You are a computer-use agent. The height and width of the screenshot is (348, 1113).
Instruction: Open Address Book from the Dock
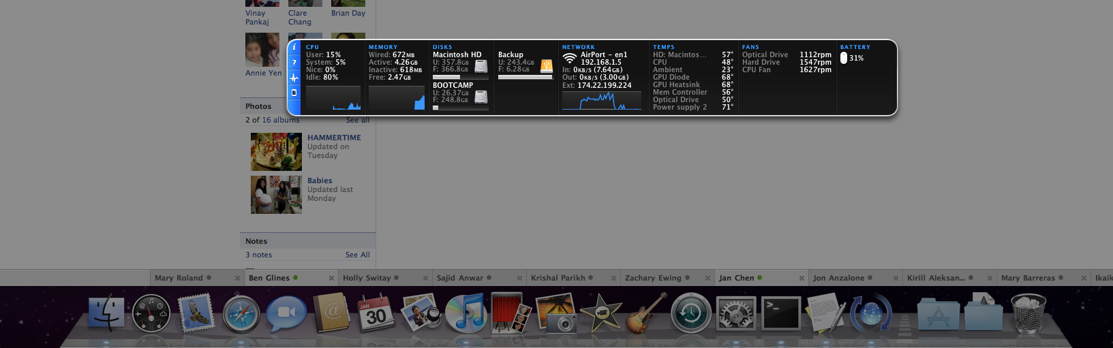tap(331, 314)
